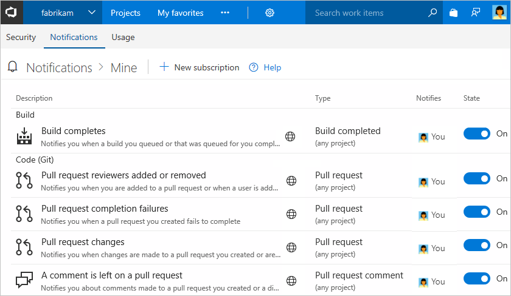Collapse the Code (Git) group header

pyautogui.click(x=33, y=159)
